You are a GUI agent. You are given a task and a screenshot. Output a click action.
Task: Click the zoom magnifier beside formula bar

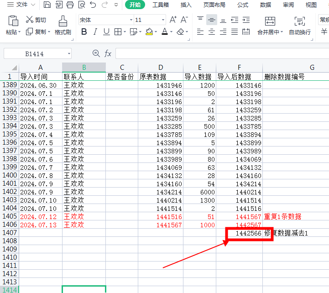click(x=96, y=53)
